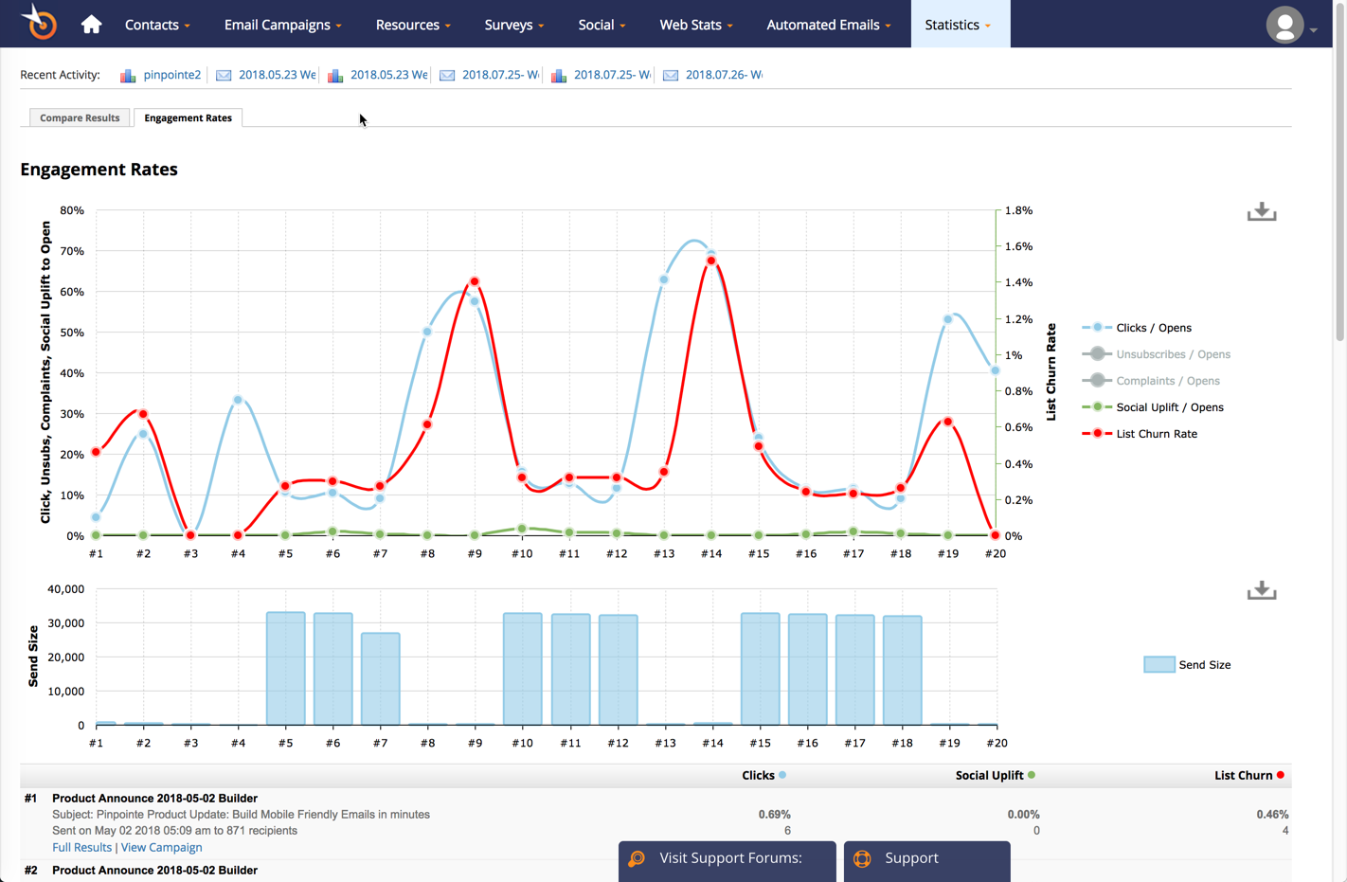Hide the List Churn Rate series
This screenshot has width=1347, height=882.
click(x=1156, y=434)
